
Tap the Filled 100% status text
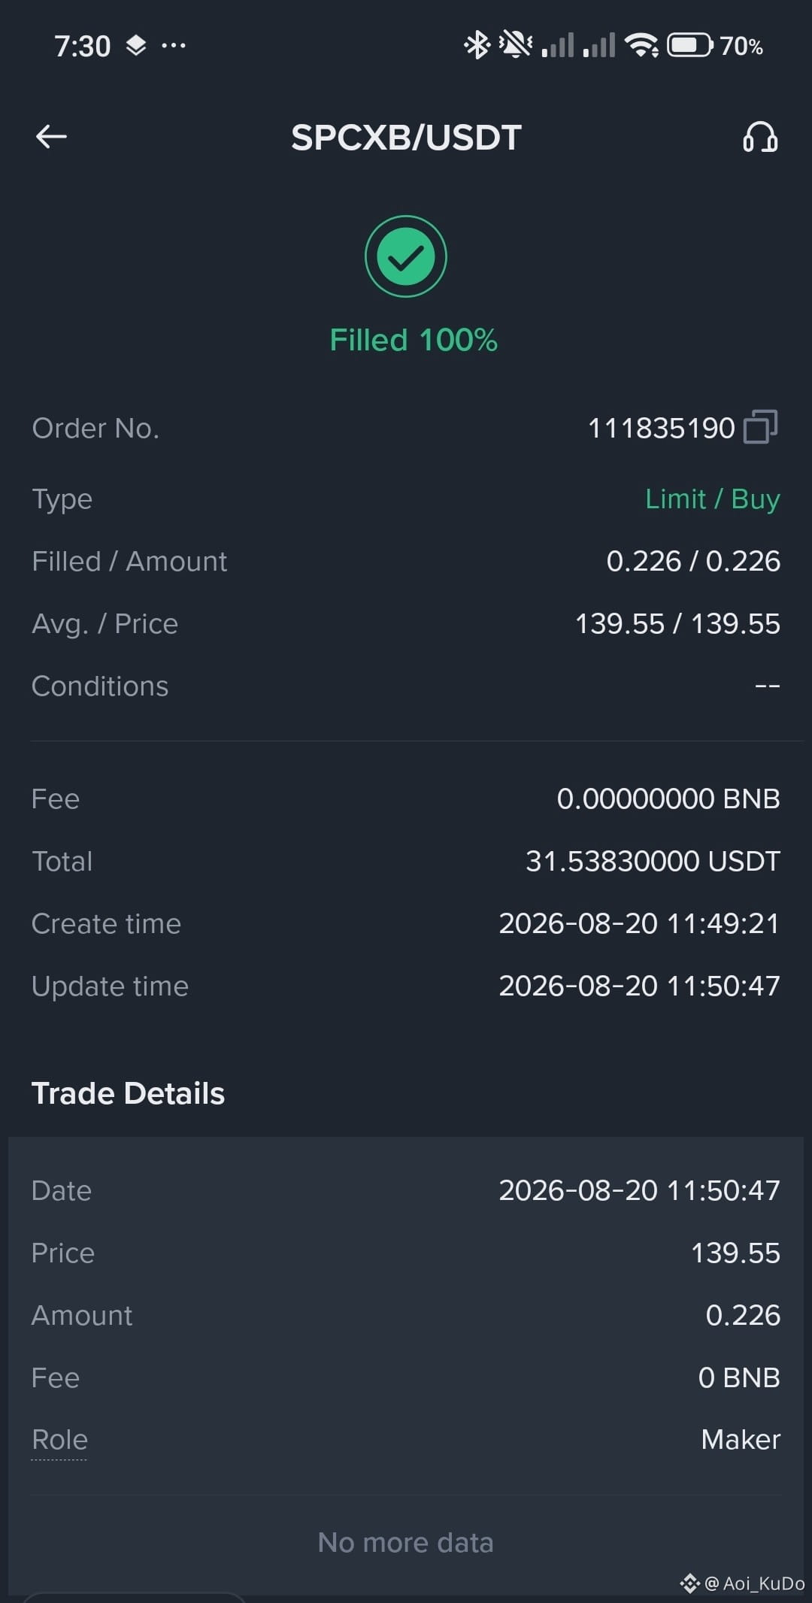click(414, 340)
